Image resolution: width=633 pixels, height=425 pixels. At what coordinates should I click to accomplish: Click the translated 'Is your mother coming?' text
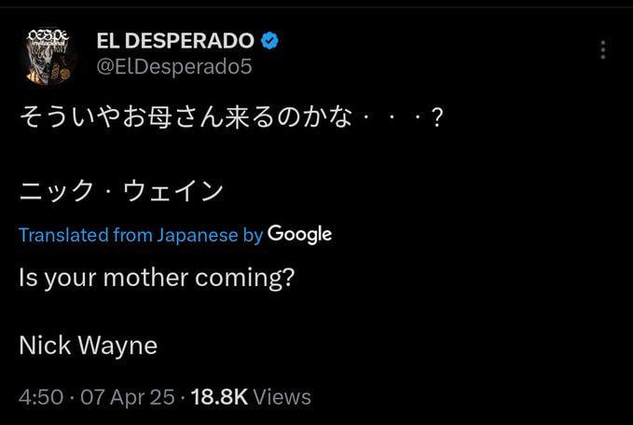(157, 278)
